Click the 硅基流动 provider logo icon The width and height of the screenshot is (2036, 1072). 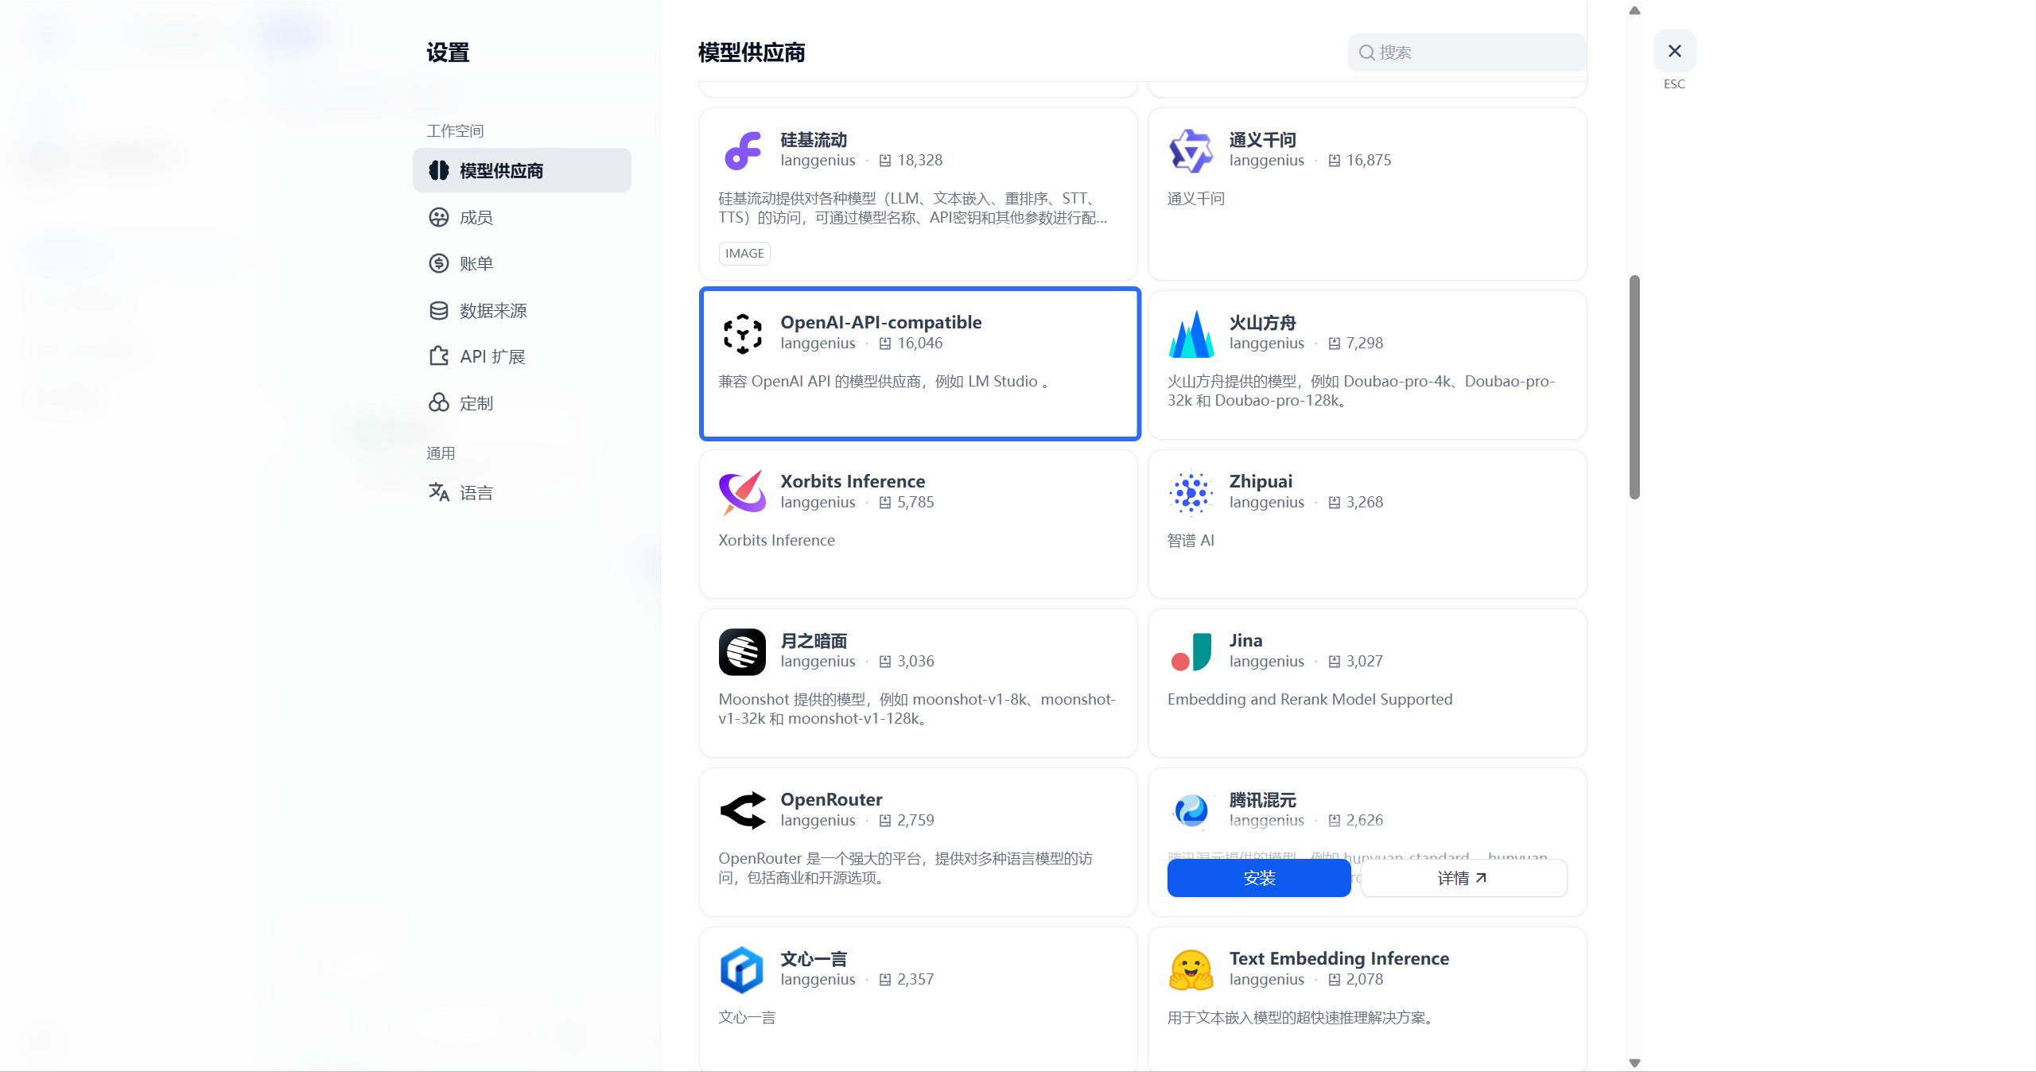[742, 150]
